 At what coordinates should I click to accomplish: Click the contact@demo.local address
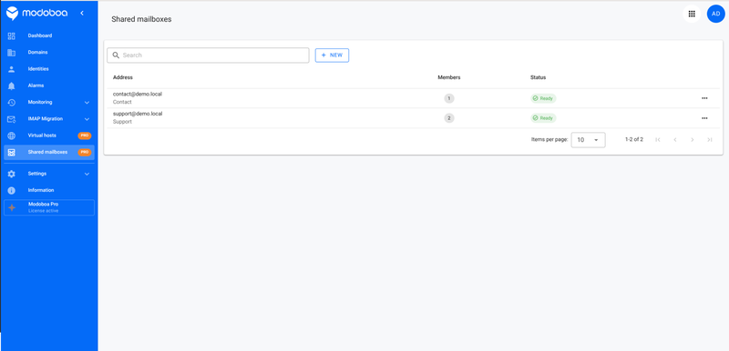(x=138, y=95)
